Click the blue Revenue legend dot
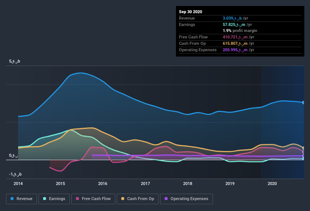This screenshot has height=211, width=310. [12, 199]
